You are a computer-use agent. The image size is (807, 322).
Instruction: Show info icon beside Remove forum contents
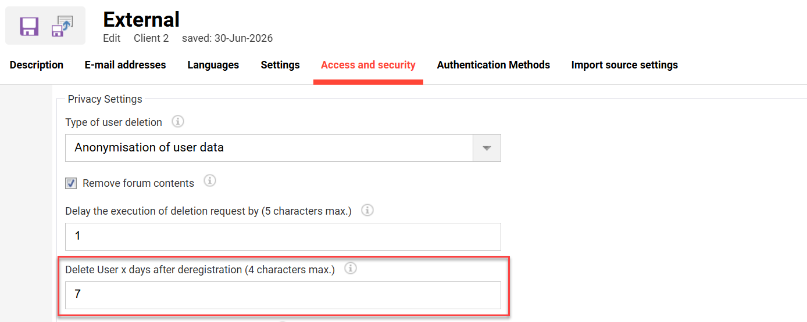tap(210, 181)
